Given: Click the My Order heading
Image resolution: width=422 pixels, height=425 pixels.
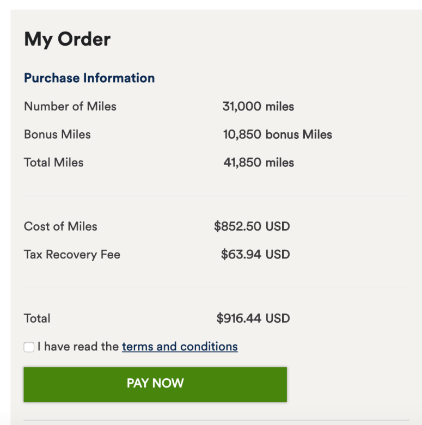Looking at the screenshot, I should pyautogui.click(x=67, y=39).
